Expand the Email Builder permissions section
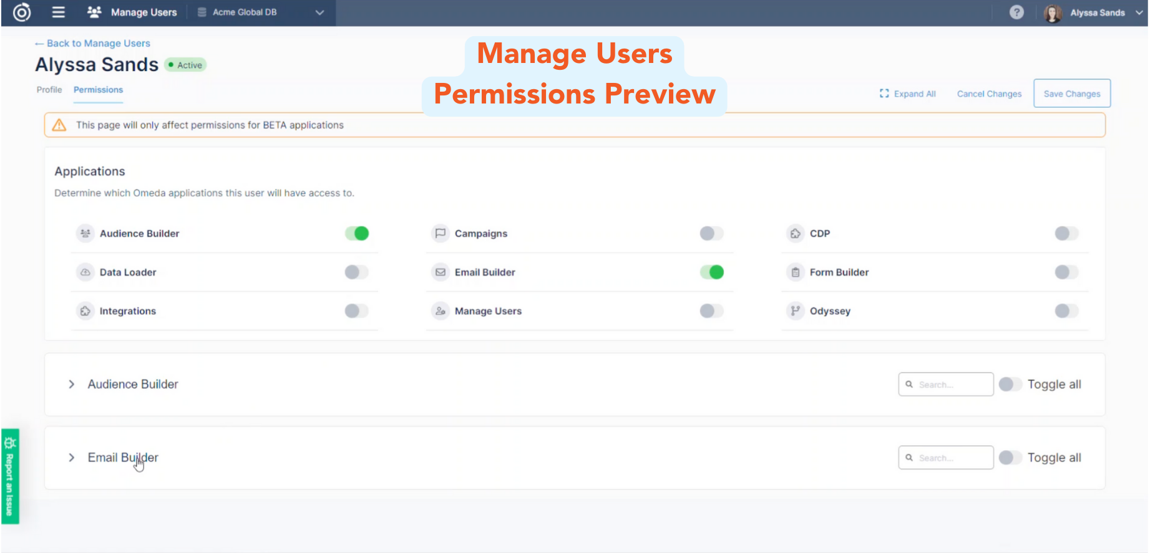Viewport: 1150px width, 553px height. tap(72, 458)
